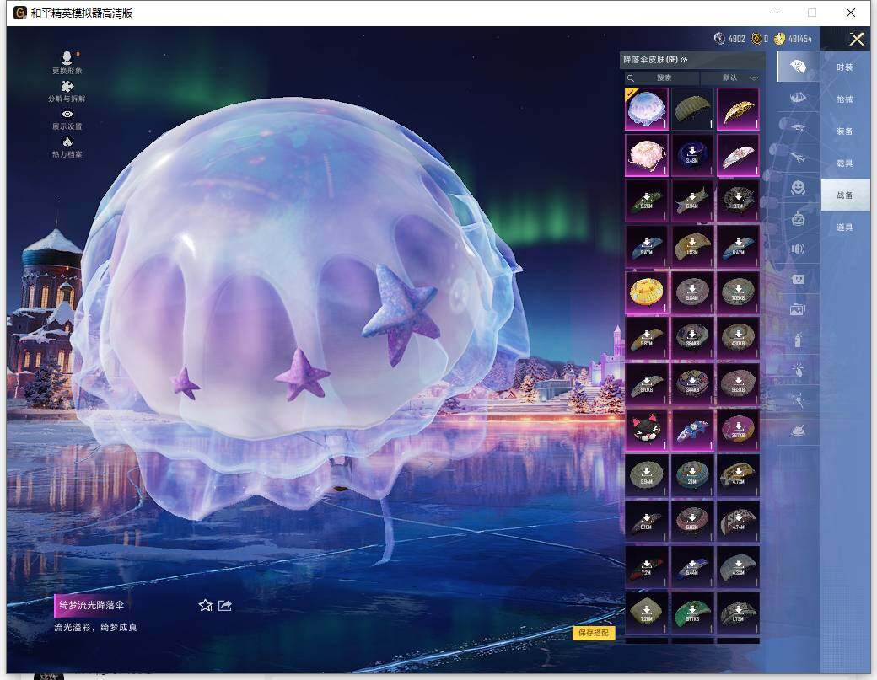Select the parachute skins category icon
This screenshot has width=877, height=680.
coord(798,67)
